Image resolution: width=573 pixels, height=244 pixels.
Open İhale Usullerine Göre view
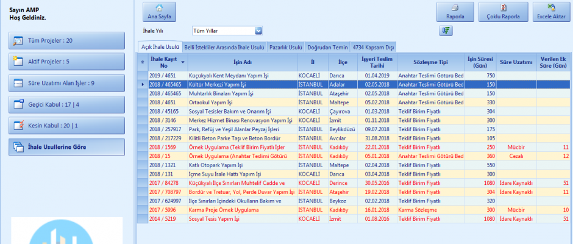click(x=67, y=147)
